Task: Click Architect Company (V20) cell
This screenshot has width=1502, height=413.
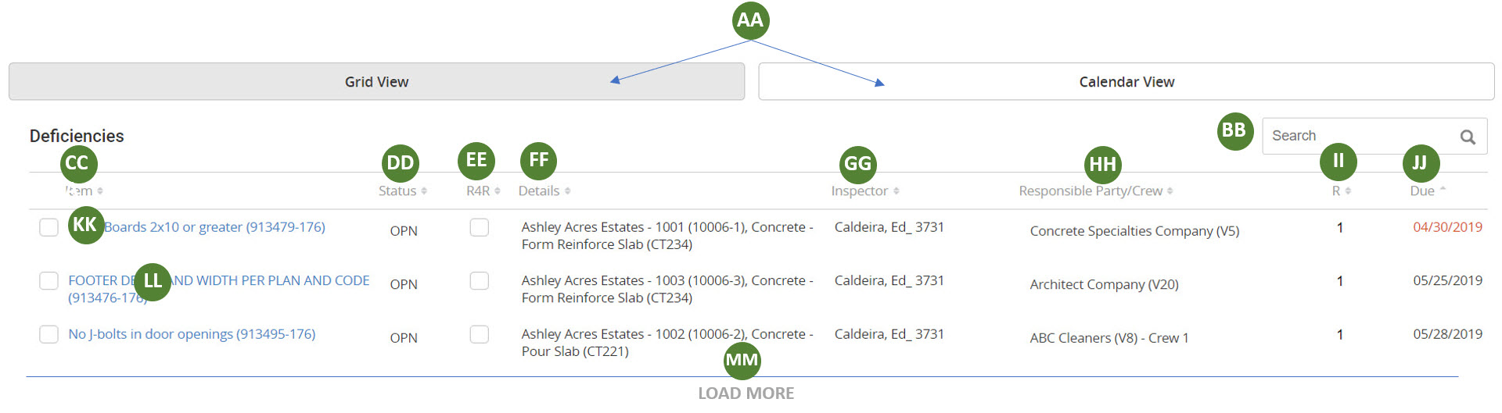Action: pyautogui.click(x=1104, y=284)
